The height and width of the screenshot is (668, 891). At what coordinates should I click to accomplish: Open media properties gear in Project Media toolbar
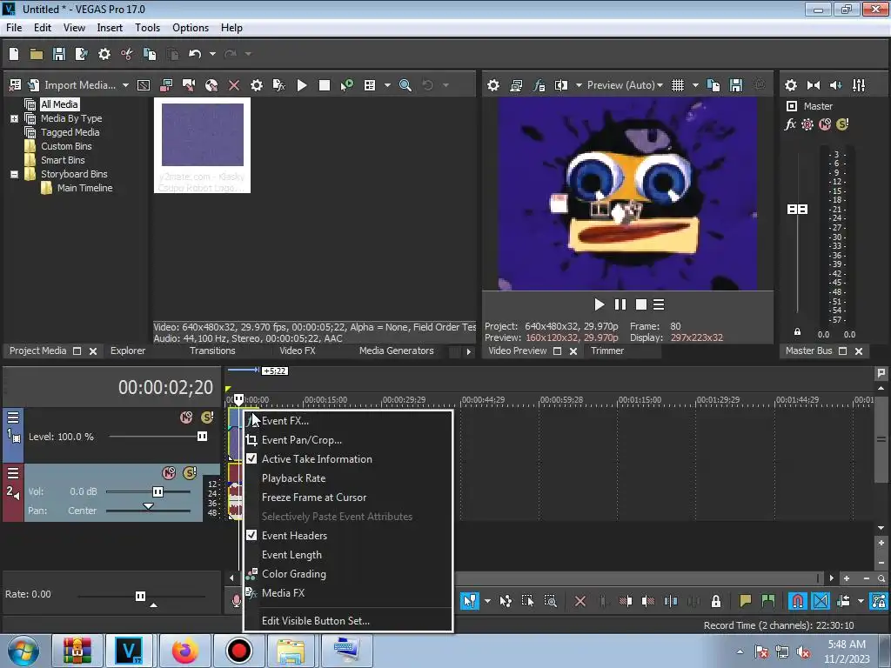pyautogui.click(x=257, y=85)
